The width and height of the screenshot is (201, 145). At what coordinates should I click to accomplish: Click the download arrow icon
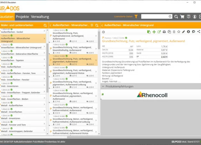[189, 32]
